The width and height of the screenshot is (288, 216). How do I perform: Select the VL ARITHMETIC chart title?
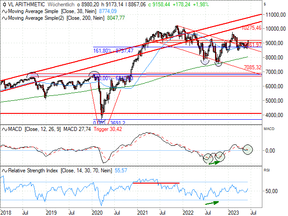27,4
